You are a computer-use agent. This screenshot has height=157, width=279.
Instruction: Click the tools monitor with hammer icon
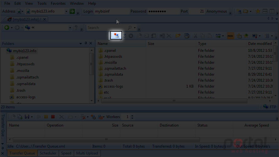(255, 36)
